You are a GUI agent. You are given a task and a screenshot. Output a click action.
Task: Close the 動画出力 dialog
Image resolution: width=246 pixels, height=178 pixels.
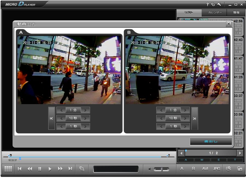(229, 24)
